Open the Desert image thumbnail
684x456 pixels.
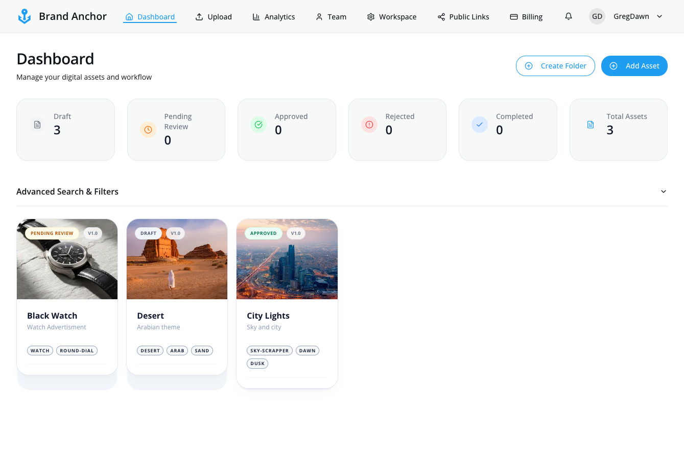point(177,259)
